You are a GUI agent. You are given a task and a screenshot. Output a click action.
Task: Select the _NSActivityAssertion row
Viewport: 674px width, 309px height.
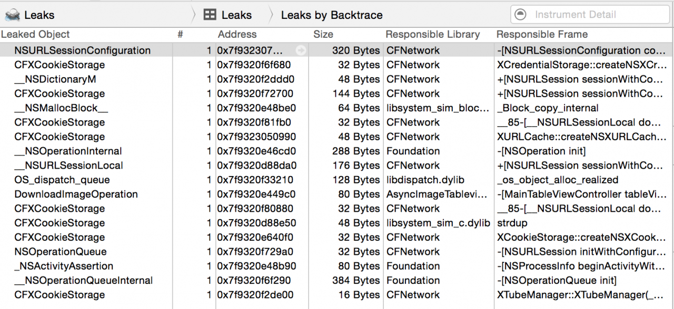coord(337,266)
